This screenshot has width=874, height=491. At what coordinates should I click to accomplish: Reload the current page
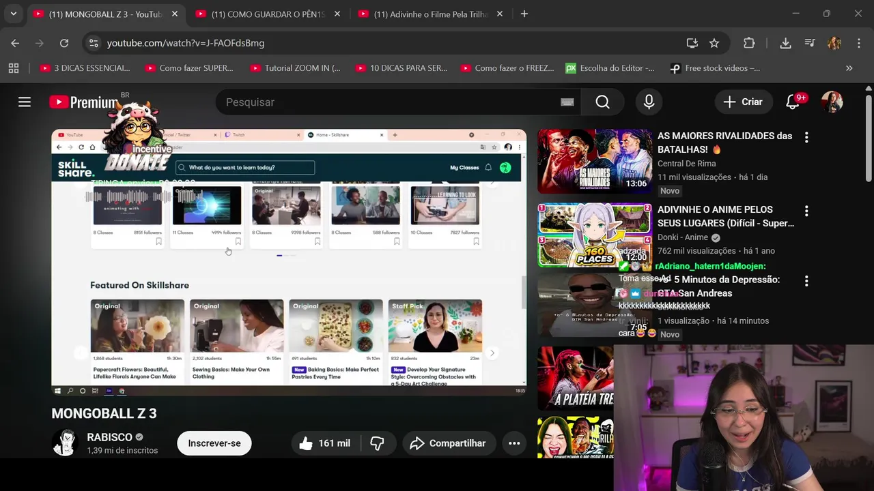click(64, 43)
